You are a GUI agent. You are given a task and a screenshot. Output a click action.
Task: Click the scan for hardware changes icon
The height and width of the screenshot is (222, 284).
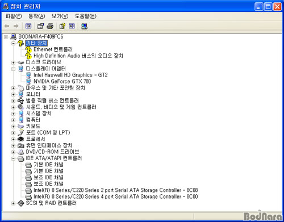click(84, 26)
